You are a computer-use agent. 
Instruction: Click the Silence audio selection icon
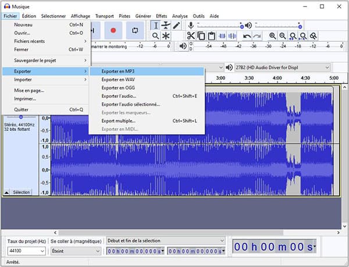coord(232,36)
